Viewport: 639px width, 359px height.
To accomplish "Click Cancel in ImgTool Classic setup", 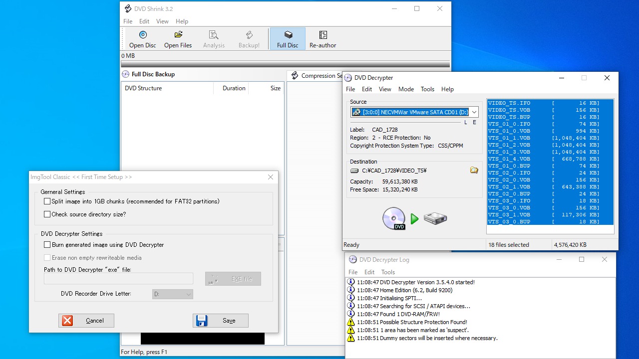I will coord(86,321).
